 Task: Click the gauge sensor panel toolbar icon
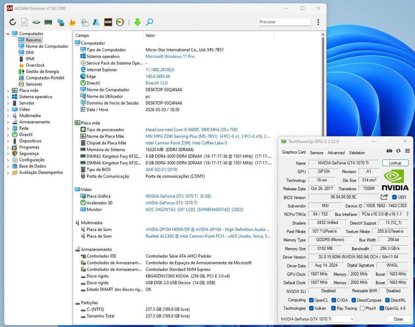120,22
